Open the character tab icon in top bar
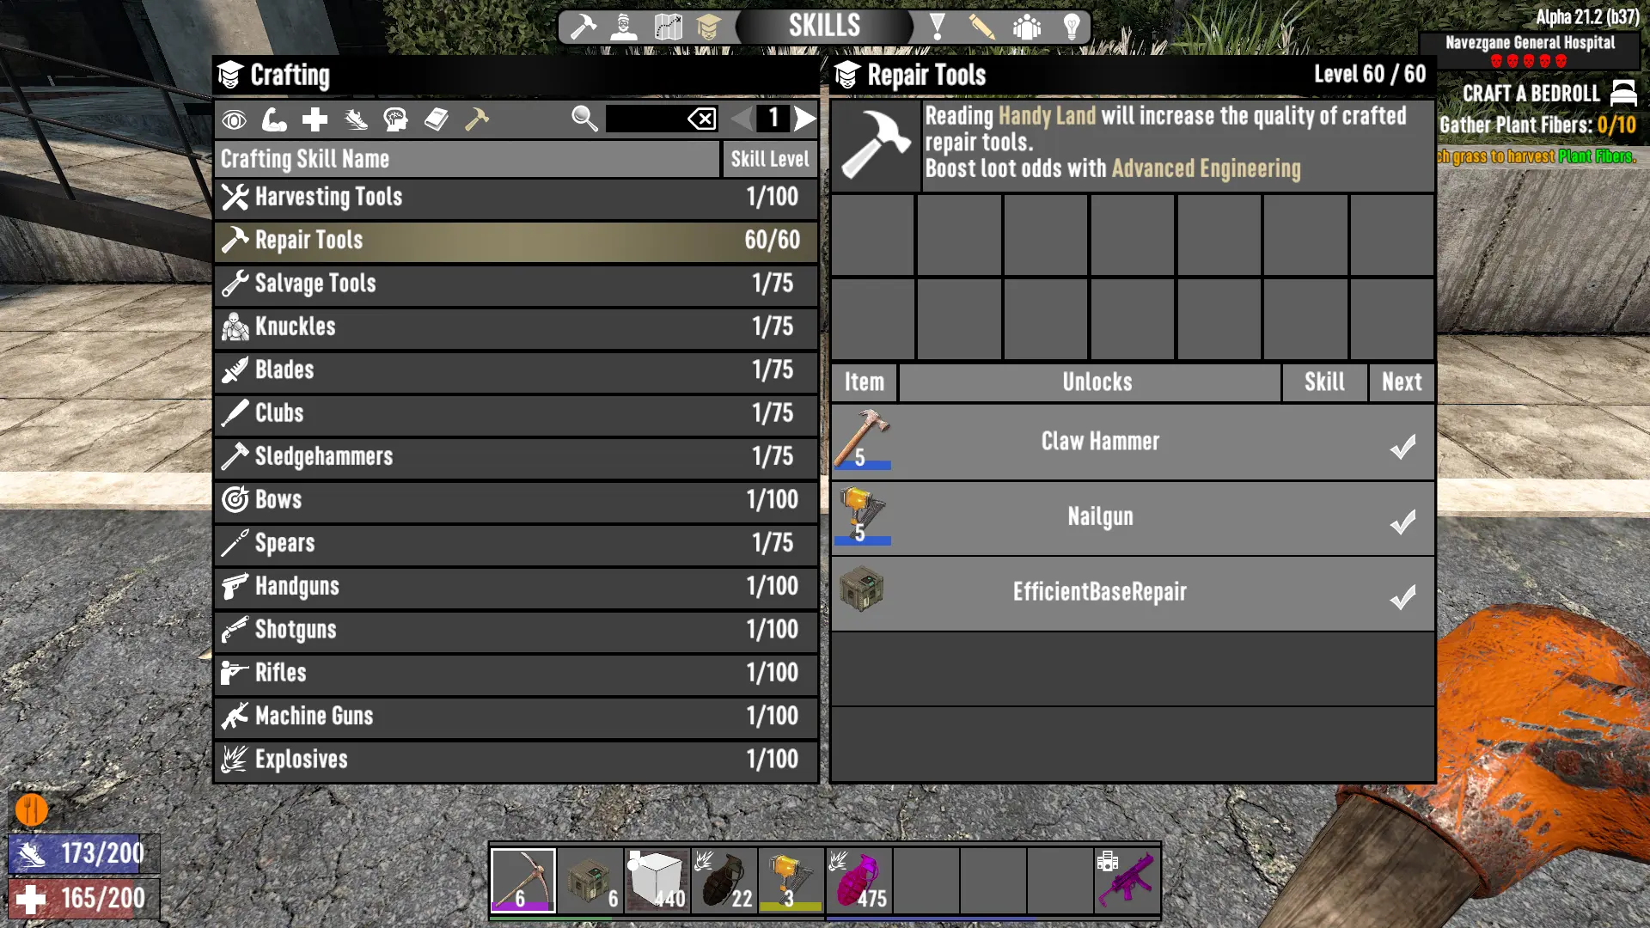 tap(623, 27)
